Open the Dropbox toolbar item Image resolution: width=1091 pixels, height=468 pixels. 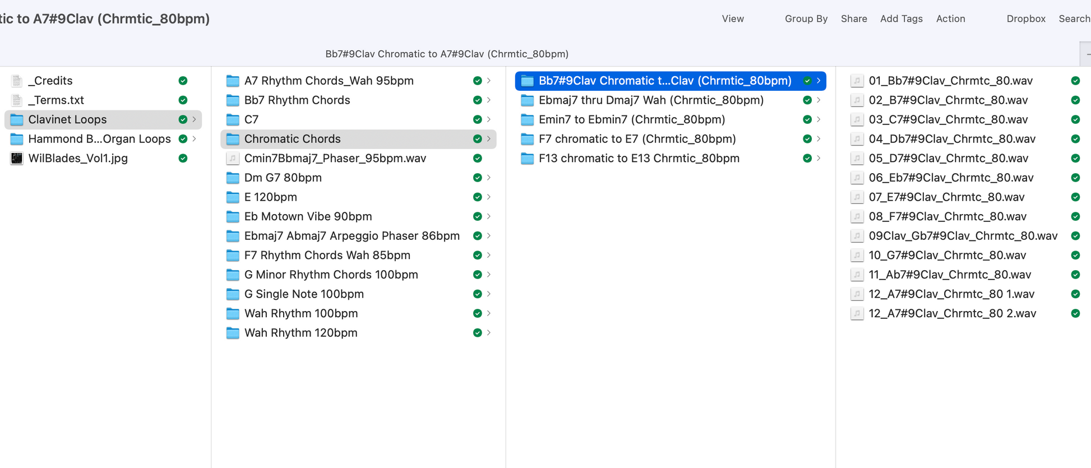pos(1025,18)
